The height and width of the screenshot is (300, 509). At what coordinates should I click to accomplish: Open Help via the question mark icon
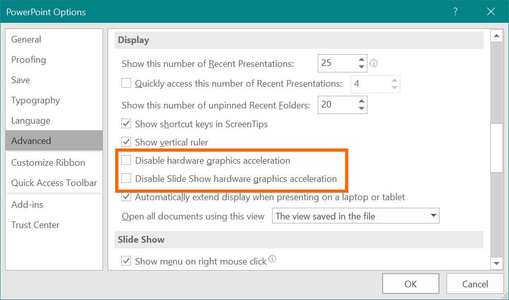[455, 11]
